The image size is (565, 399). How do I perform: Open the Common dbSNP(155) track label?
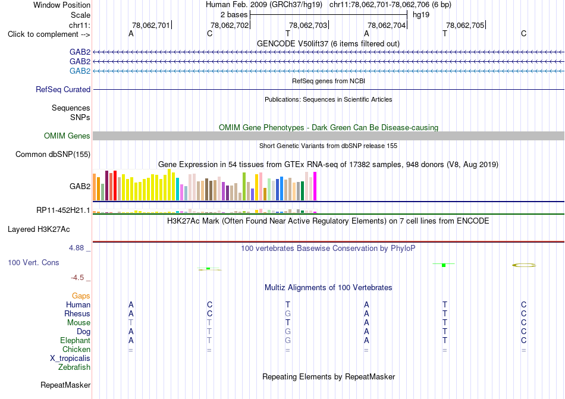[53, 154]
